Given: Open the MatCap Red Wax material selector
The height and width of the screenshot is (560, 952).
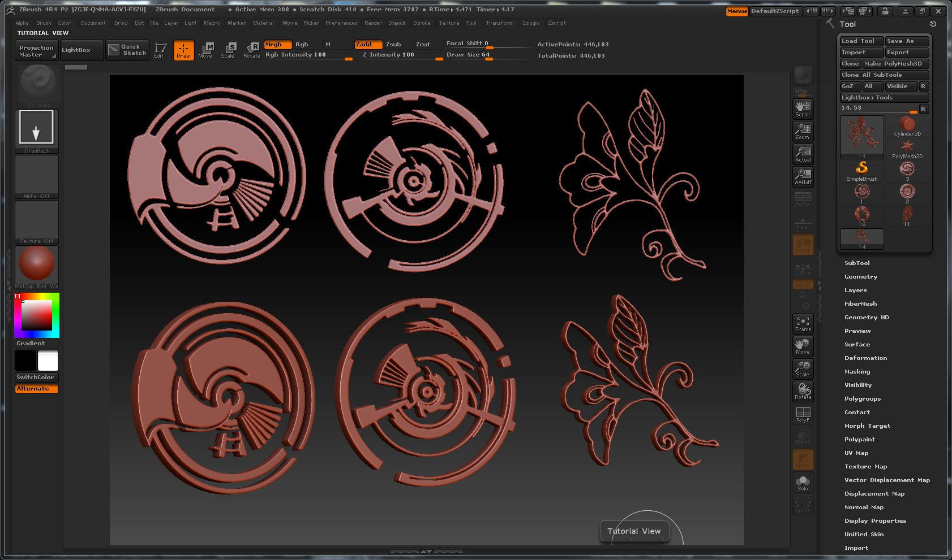Looking at the screenshot, I should pos(37,267).
